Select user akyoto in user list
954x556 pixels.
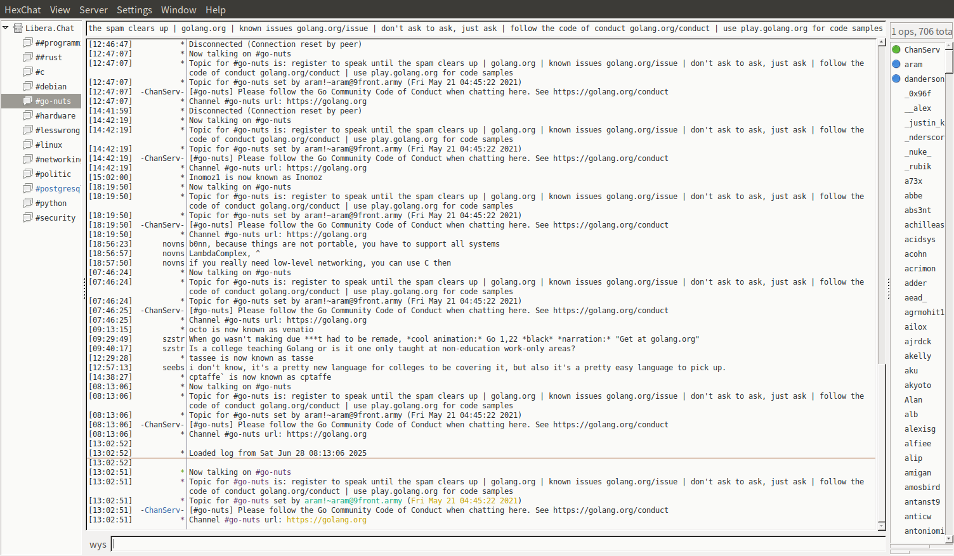(917, 385)
